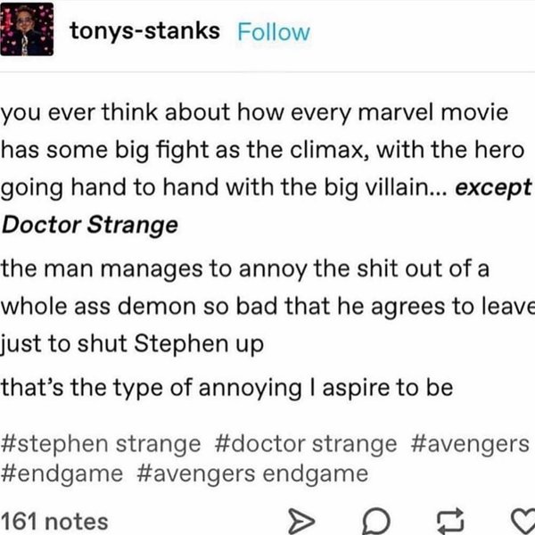
Task: Open the #doctor strange tag
Action: pos(306,444)
